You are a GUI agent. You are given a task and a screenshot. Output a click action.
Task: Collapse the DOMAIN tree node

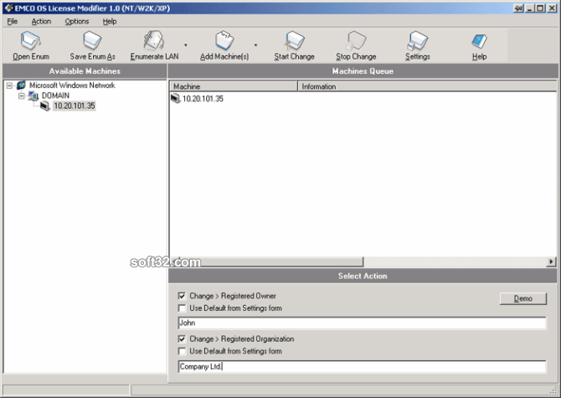coord(22,96)
